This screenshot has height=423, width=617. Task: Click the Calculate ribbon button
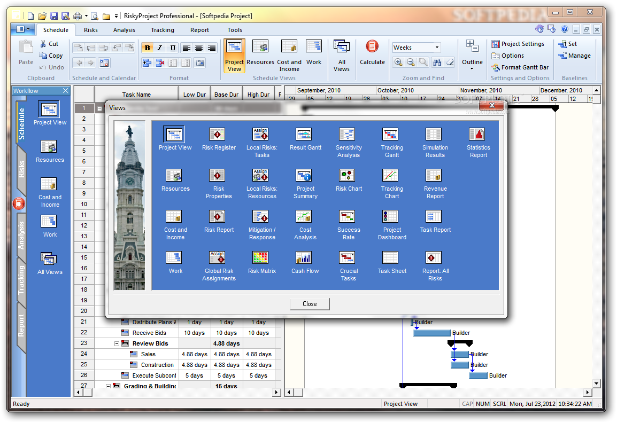[x=372, y=52]
